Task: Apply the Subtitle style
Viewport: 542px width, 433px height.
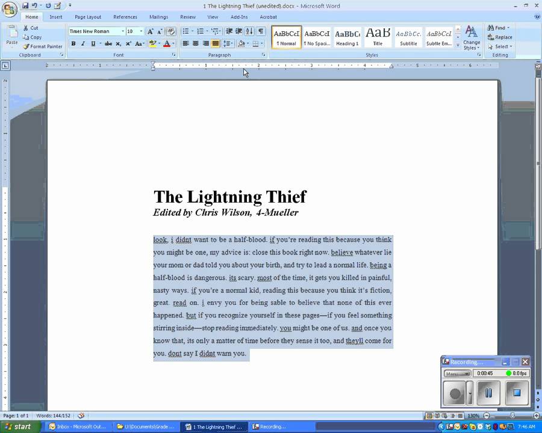Action: (408, 37)
